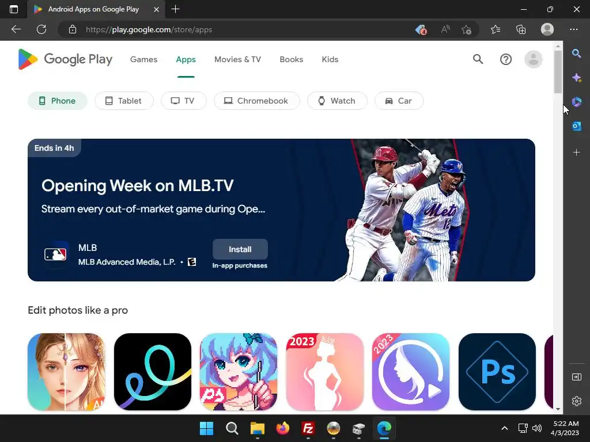This screenshot has height=442, width=590.
Task: Open the volume speaker tray icon
Action: coord(537,428)
